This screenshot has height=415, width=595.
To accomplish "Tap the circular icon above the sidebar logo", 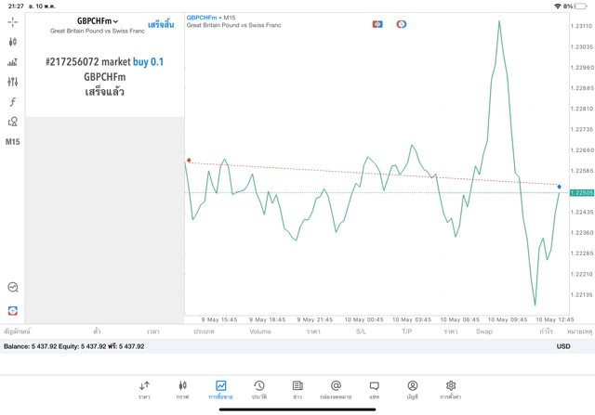I will coord(12,288).
